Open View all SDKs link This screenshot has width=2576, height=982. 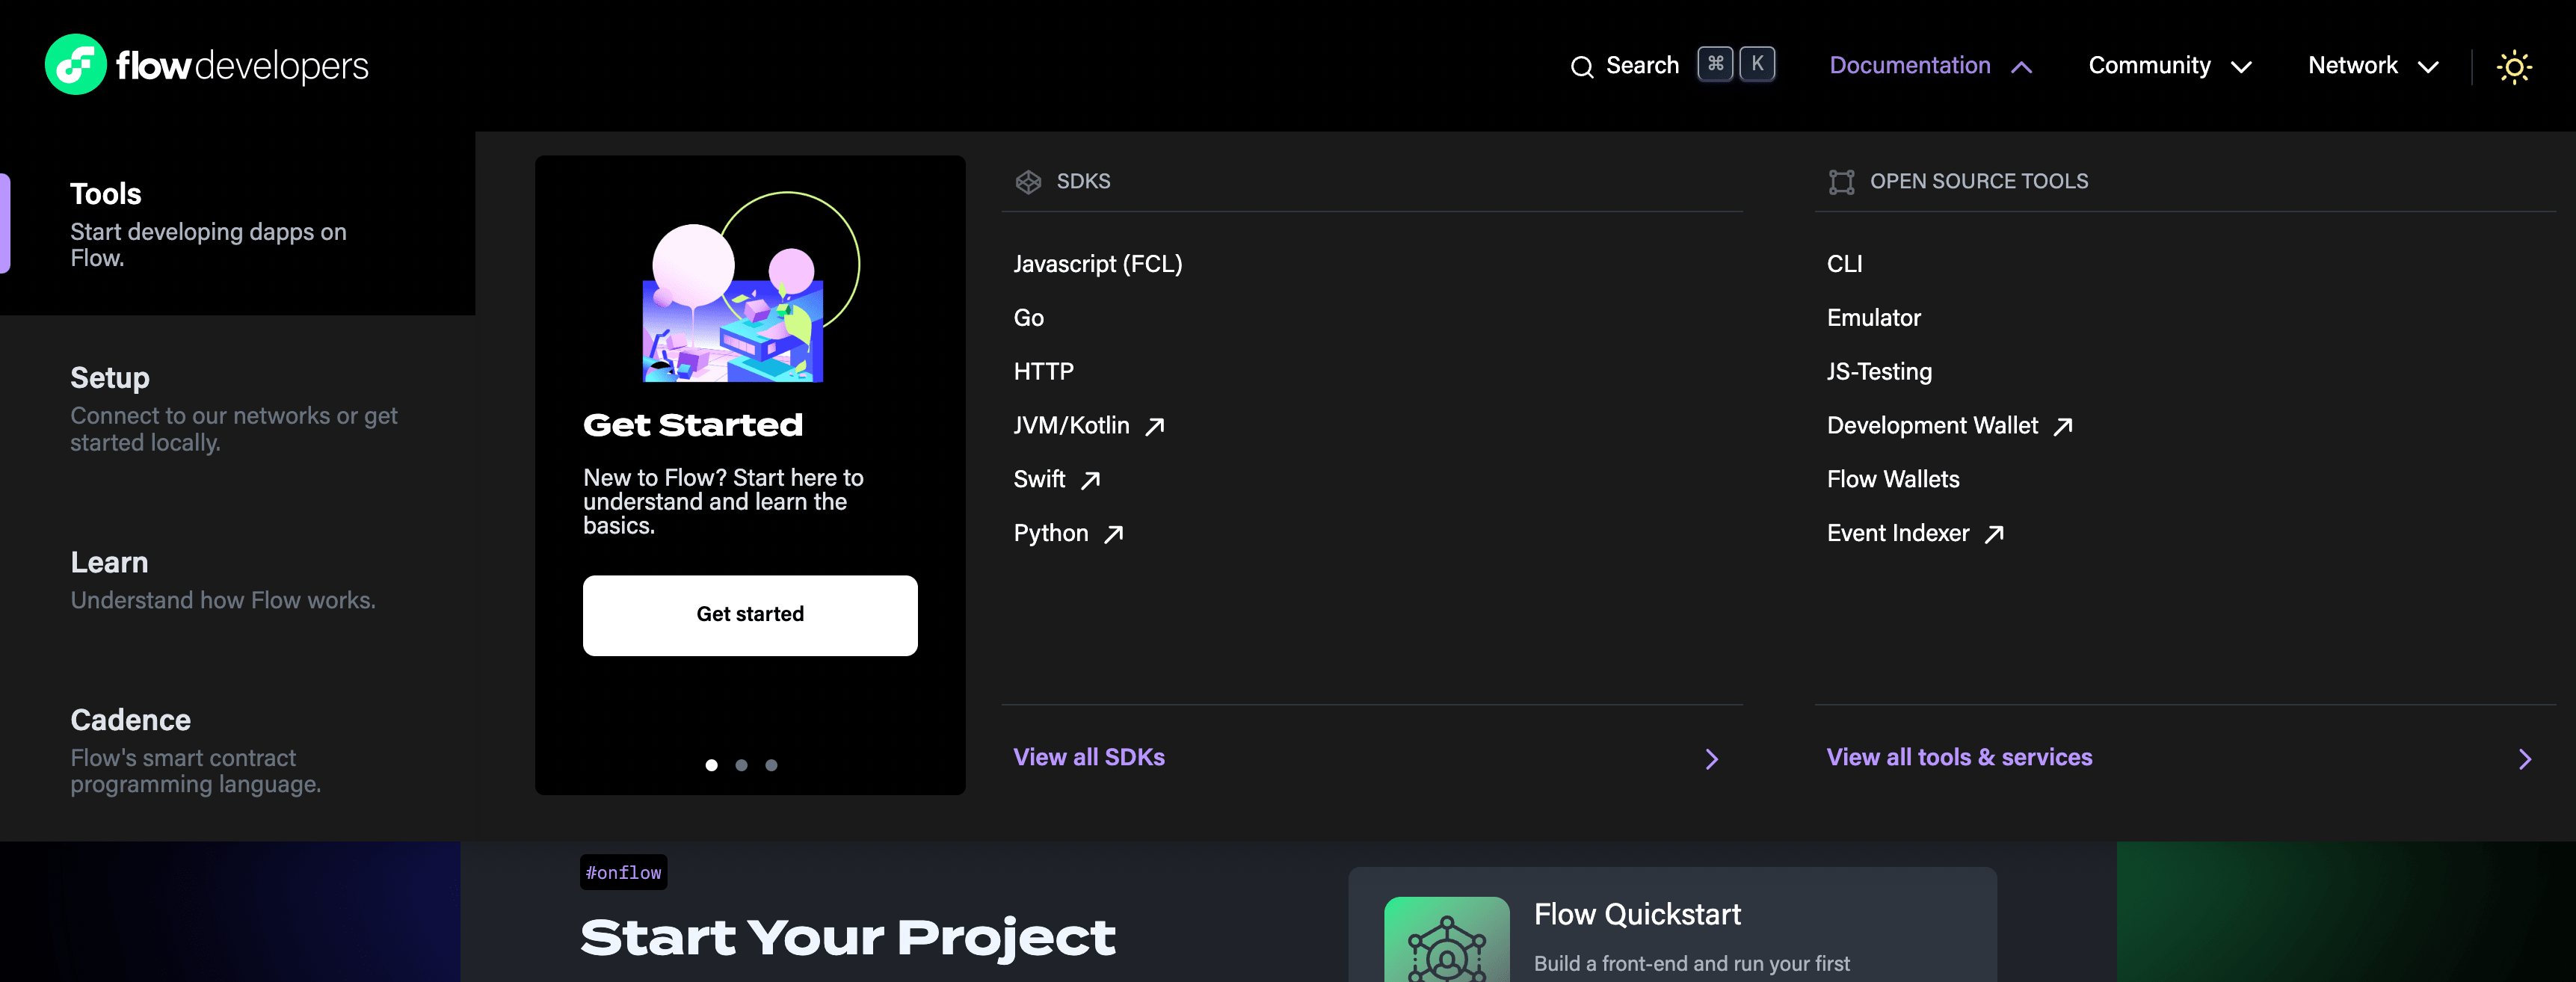1089,757
